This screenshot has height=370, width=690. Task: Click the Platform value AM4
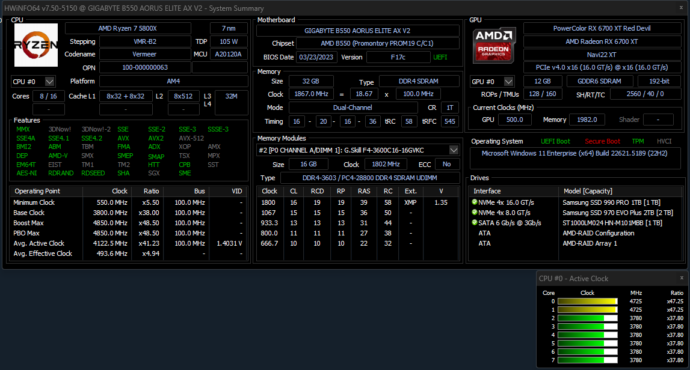[173, 81]
